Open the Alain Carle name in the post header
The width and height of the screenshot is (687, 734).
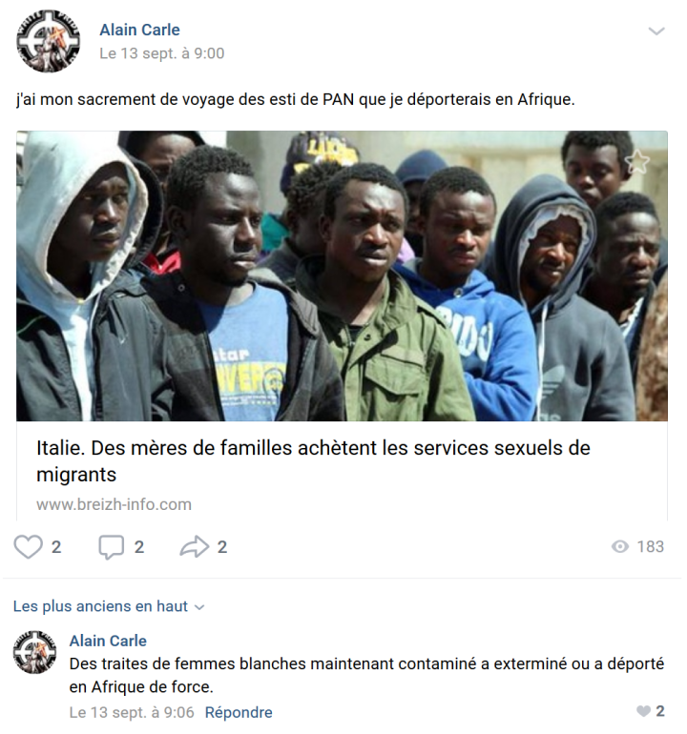click(x=139, y=30)
